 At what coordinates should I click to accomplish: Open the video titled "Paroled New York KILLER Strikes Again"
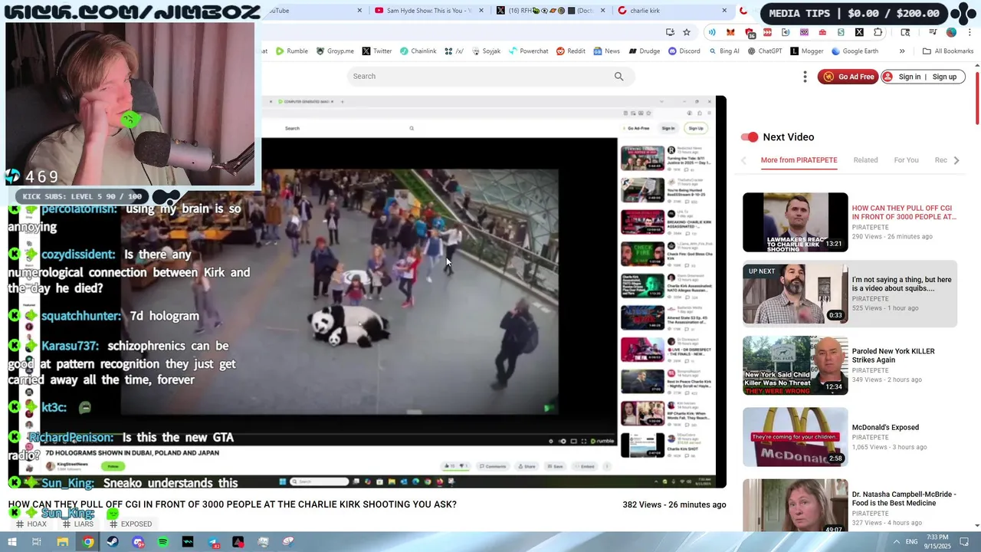[x=893, y=356]
